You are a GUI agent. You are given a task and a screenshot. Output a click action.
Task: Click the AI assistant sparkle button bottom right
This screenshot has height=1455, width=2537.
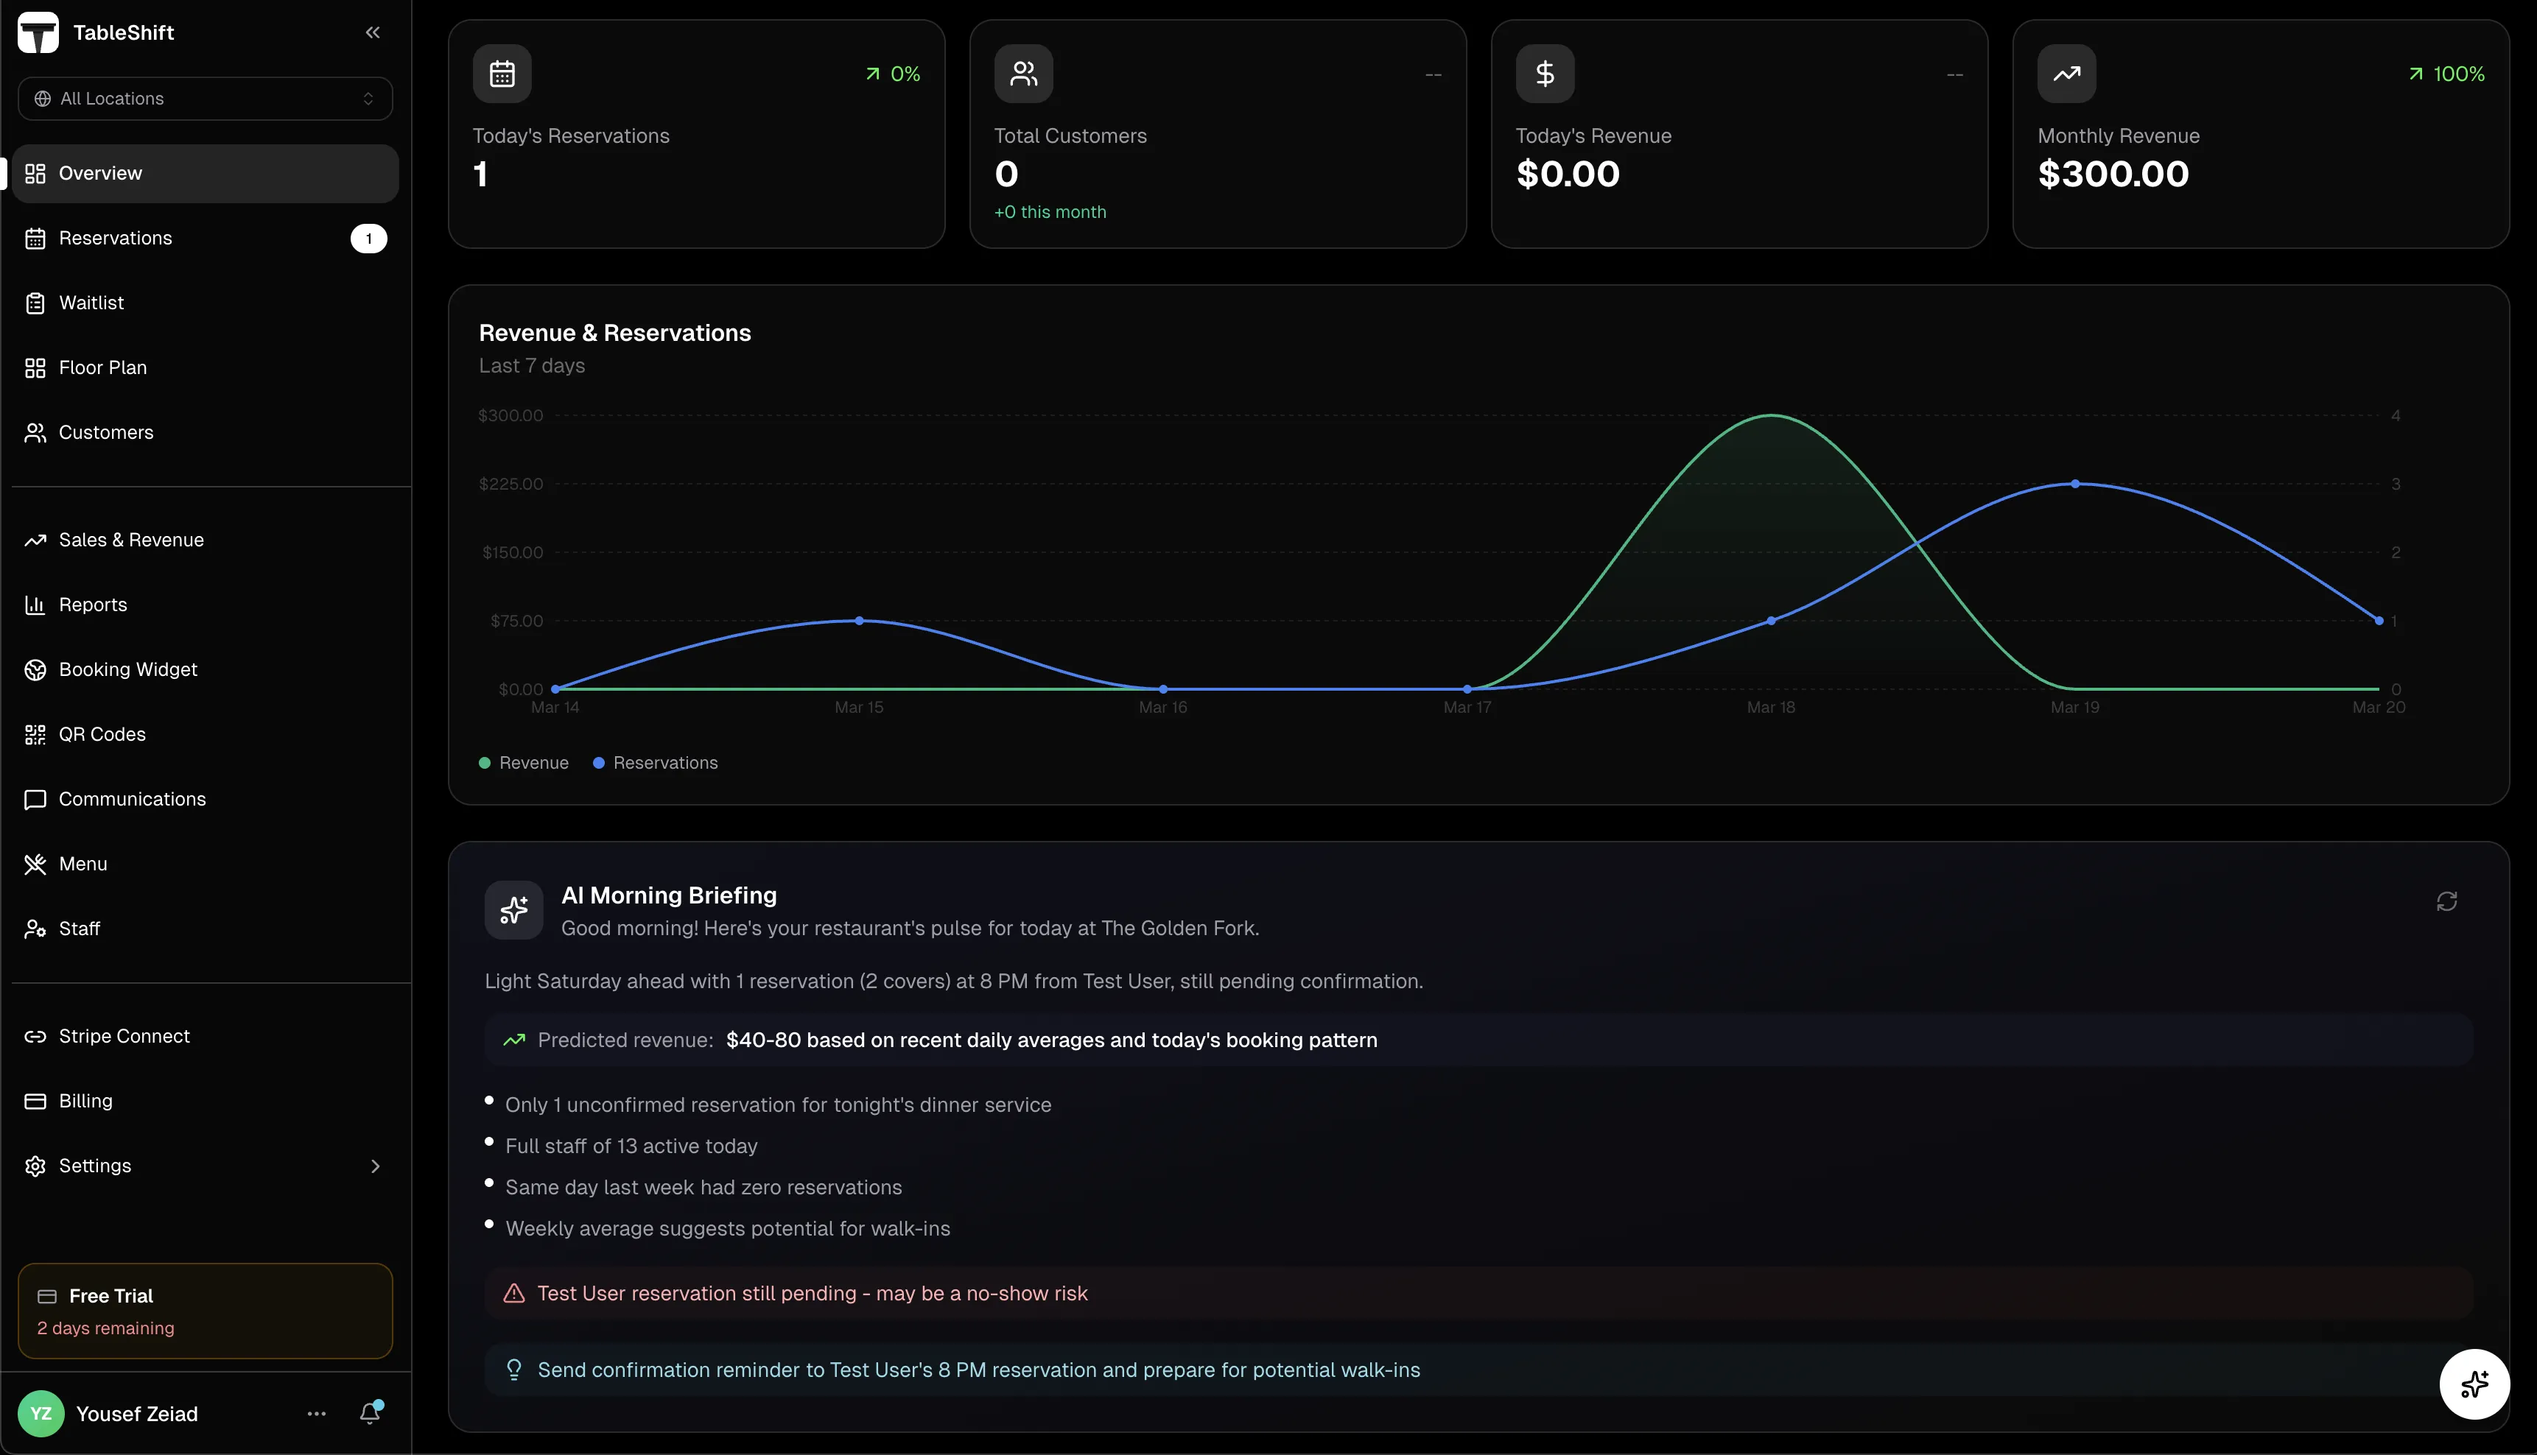[2475, 1384]
